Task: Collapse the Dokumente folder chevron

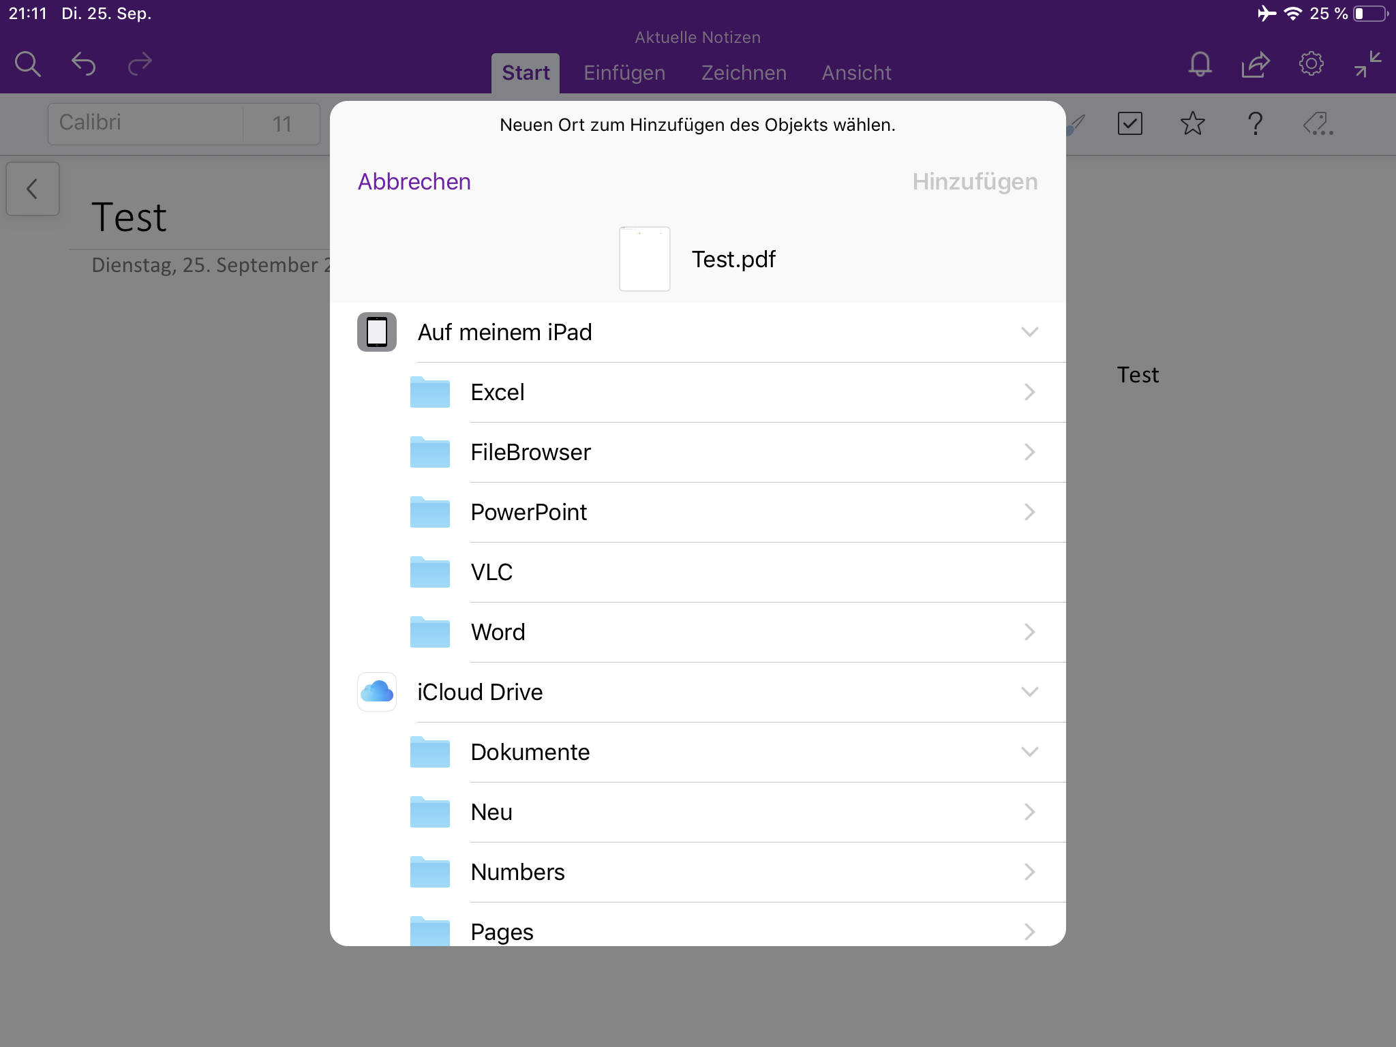Action: pyautogui.click(x=1029, y=752)
